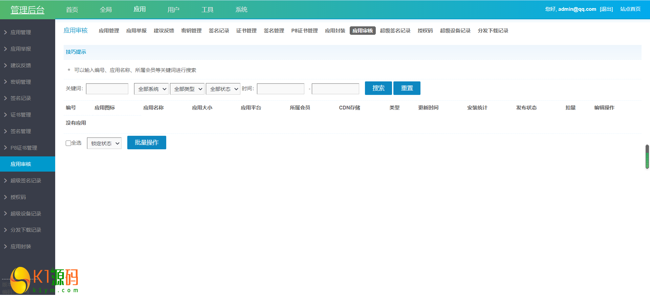Open the 系统 top navigation menu
Viewport: 650px width, 304px height.
coord(241,10)
